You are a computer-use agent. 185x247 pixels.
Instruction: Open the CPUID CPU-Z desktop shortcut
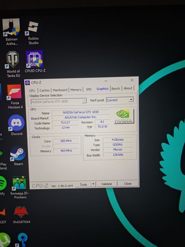[35, 62]
